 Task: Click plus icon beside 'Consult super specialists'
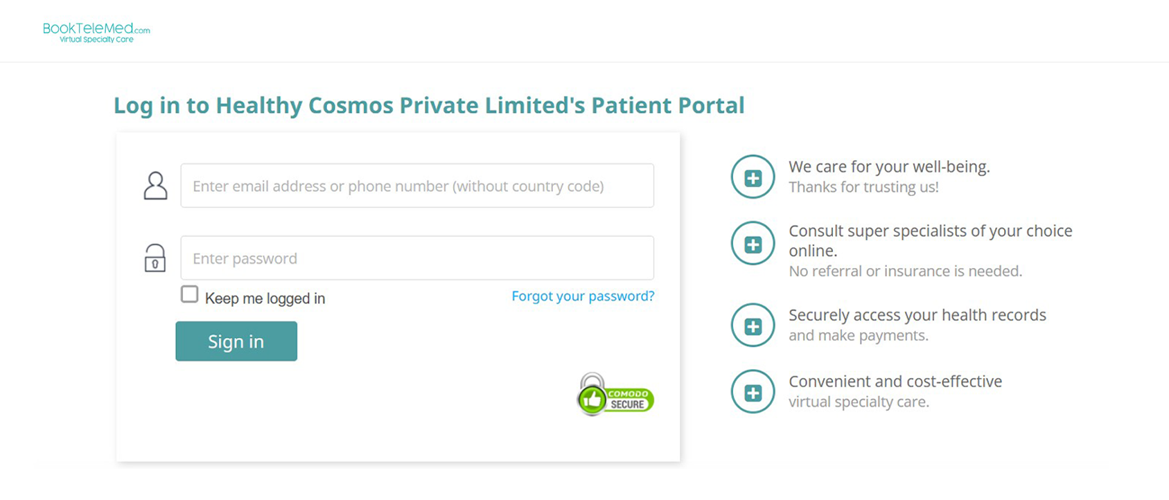click(753, 244)
